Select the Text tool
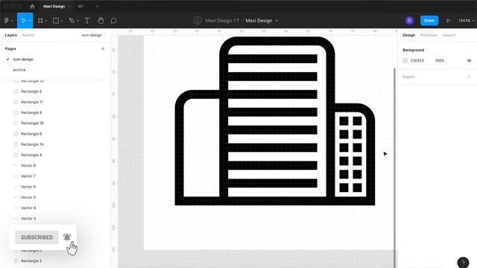Viewport: 477px width, 268px height. click(87, 21)
